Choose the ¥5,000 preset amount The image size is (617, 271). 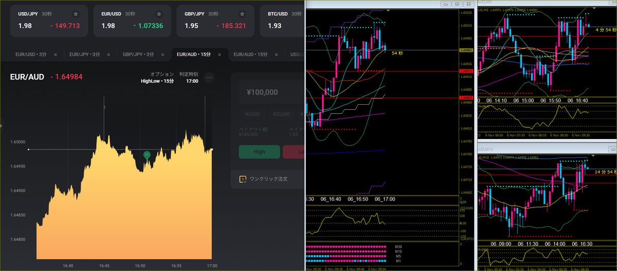coord(252,114)
